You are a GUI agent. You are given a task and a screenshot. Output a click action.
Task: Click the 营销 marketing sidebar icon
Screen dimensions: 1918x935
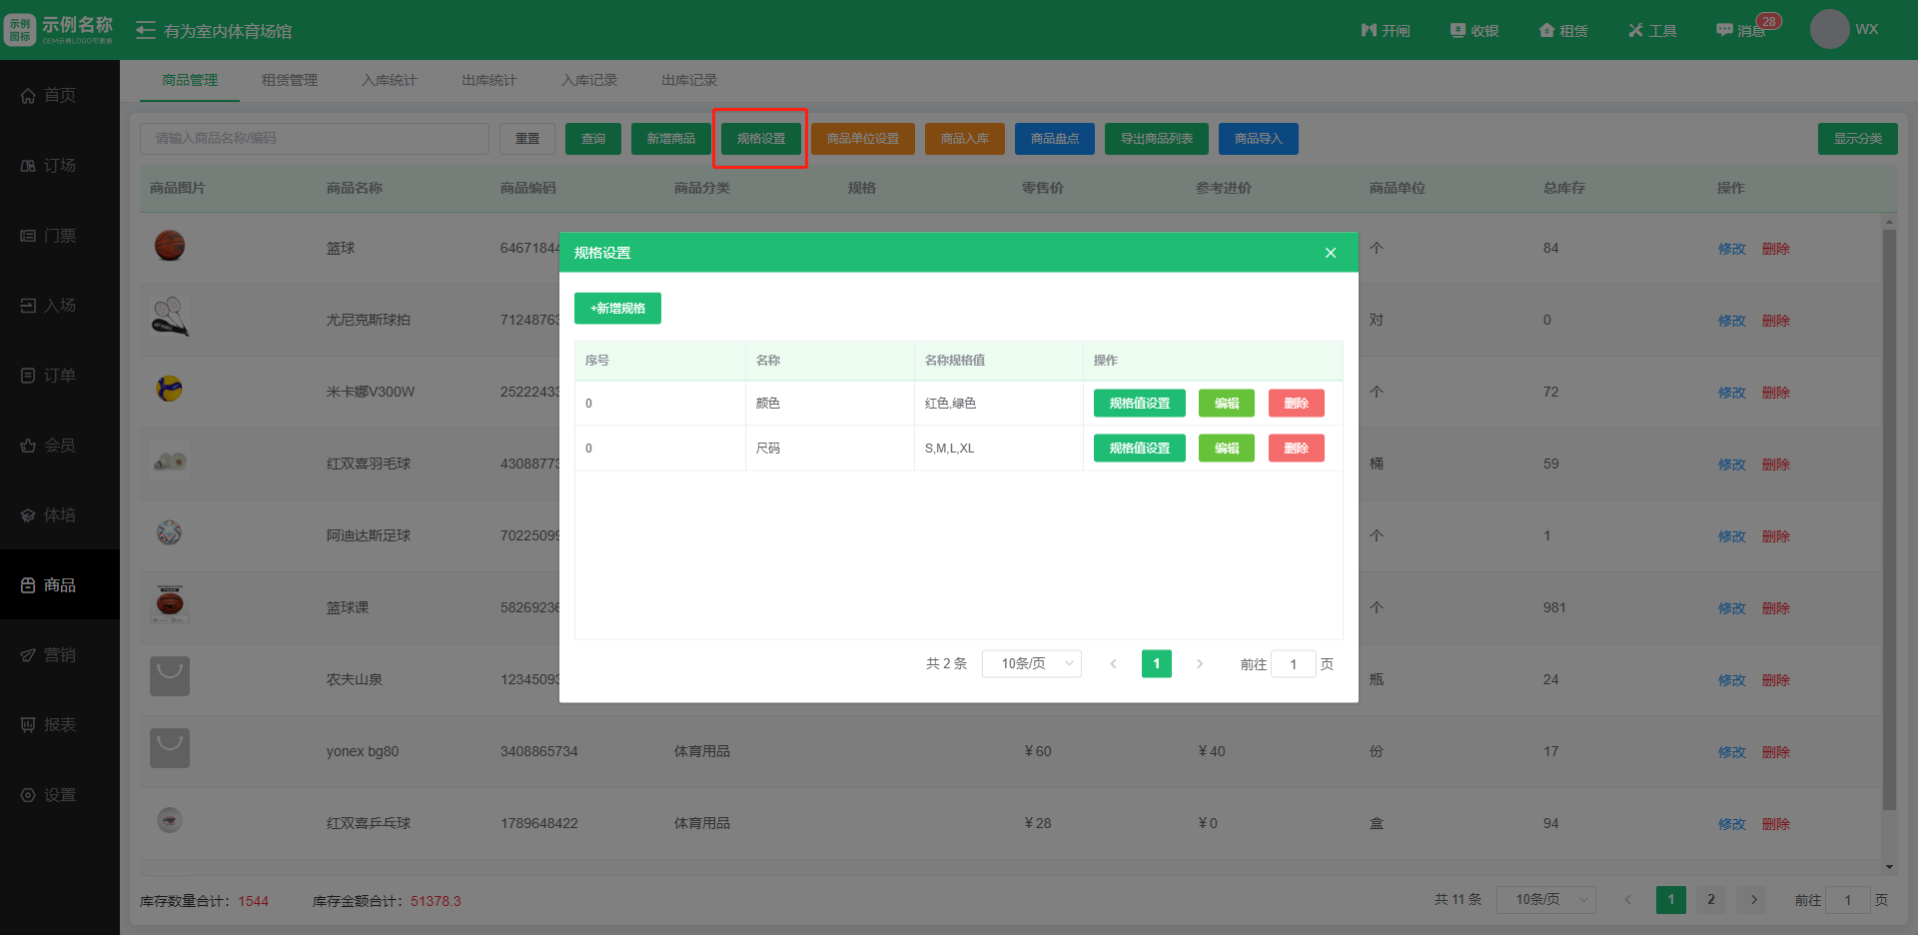tap(29, 655)
